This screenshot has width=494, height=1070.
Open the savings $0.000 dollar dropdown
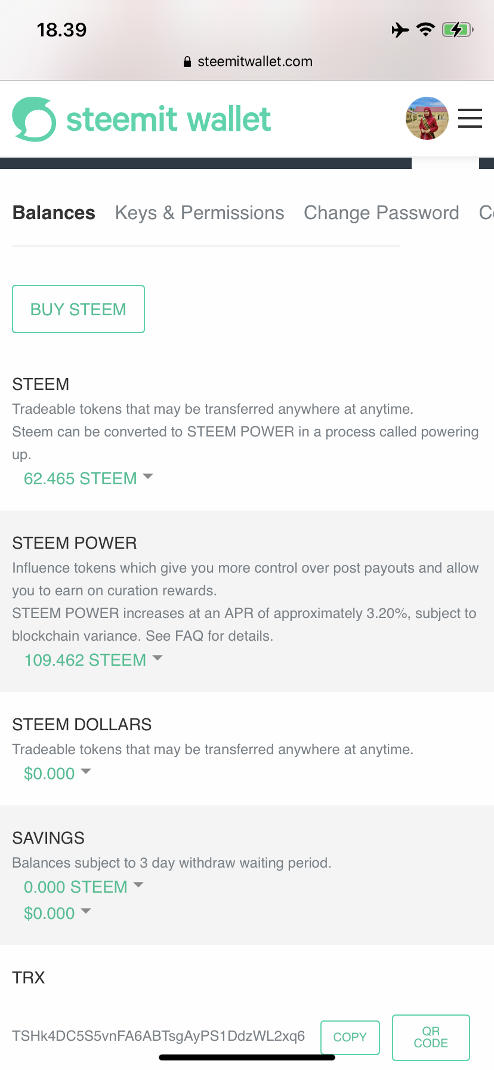pos(57,913)
